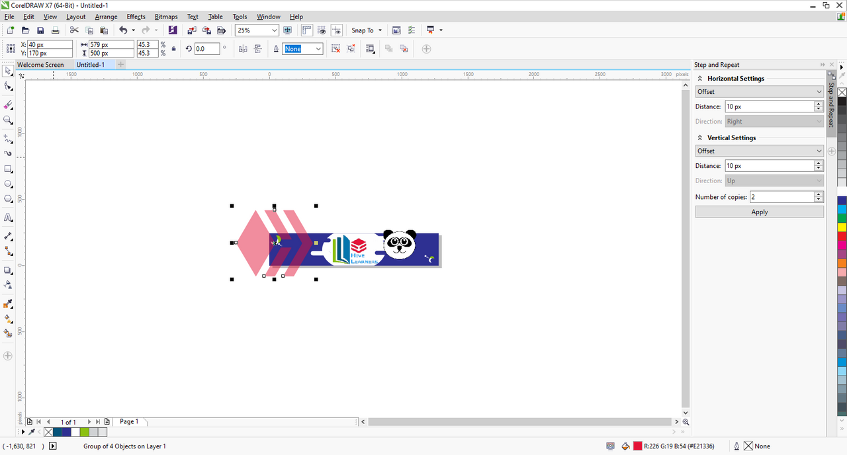Open the Bitmaps menu
The height and width of the screenshot is (455, 847).
click(x=166, y=17)
